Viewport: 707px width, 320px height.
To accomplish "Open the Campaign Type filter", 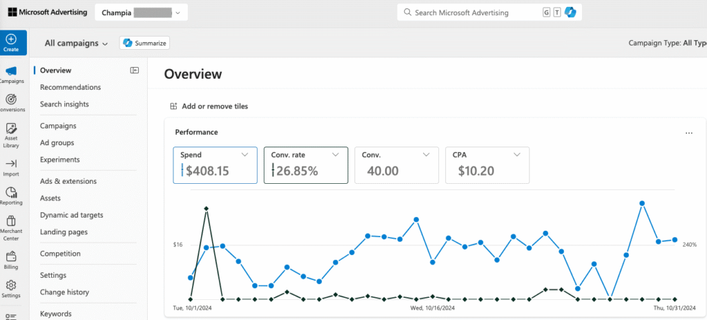I will (x=668, y=44).
